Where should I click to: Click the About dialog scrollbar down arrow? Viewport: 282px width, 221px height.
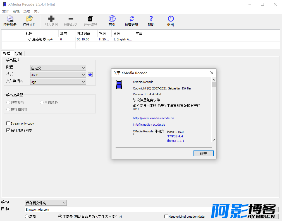(x=214, y=140)
